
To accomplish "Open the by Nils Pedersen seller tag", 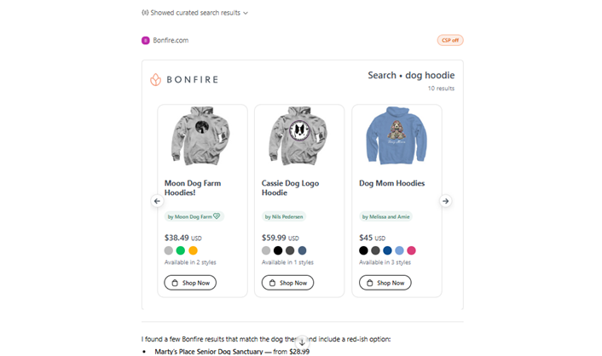I will point(284,216).
